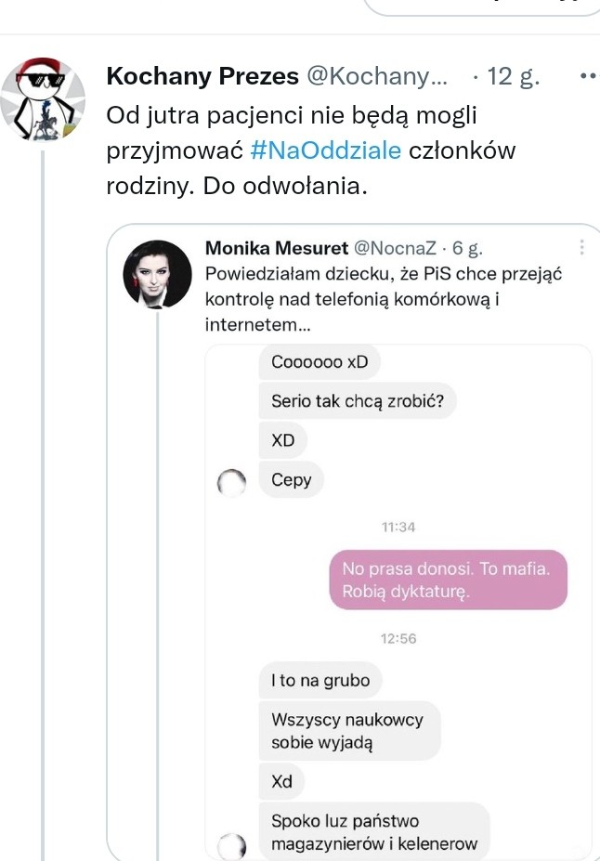Open quoted tweet text about PiS

(x=384, y=299)
